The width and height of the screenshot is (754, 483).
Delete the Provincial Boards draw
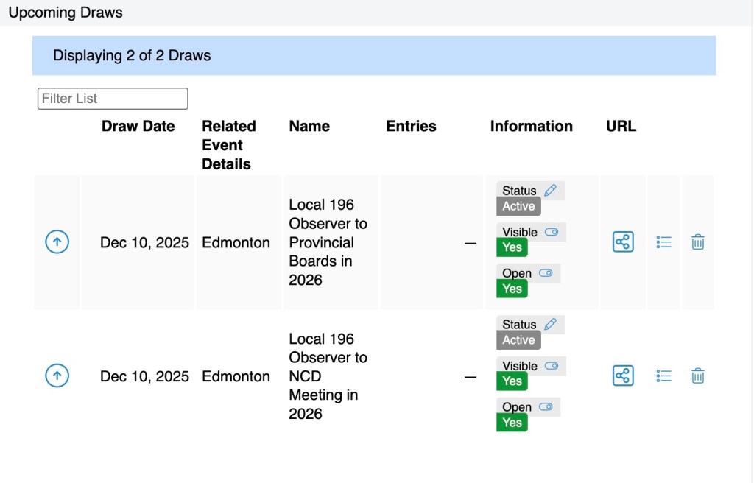click(x=698, y=242)
